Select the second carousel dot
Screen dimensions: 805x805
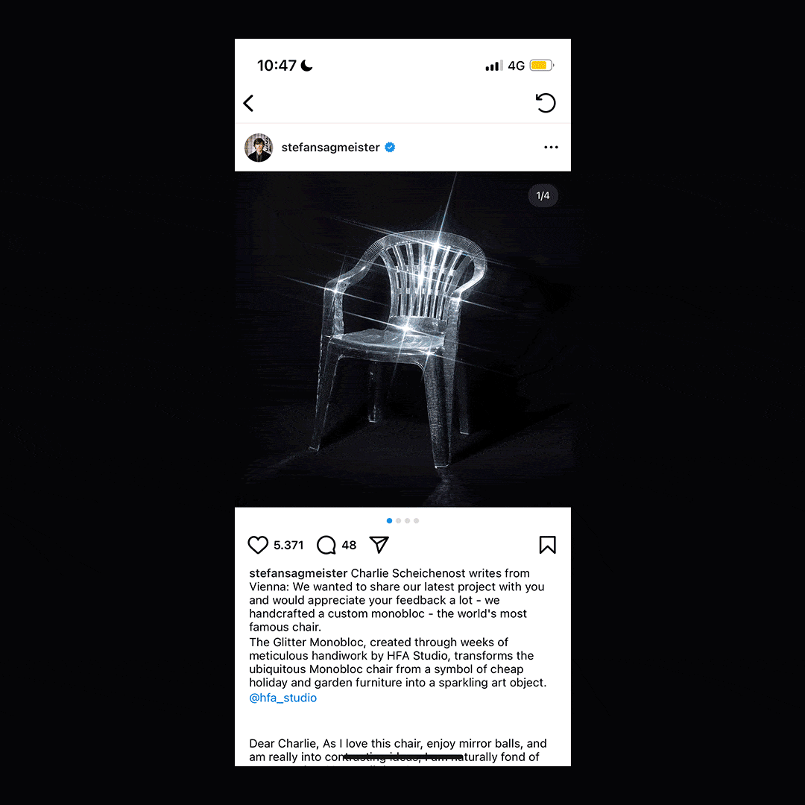398,520
